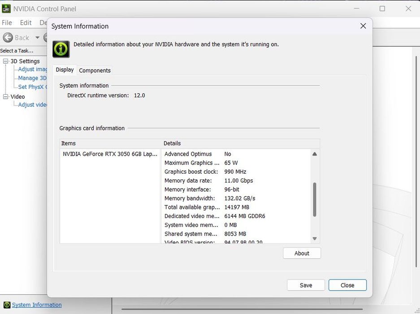Viewport: 420px width, 314px height.
Task: Click the Items column header
Action: point(111,143)
